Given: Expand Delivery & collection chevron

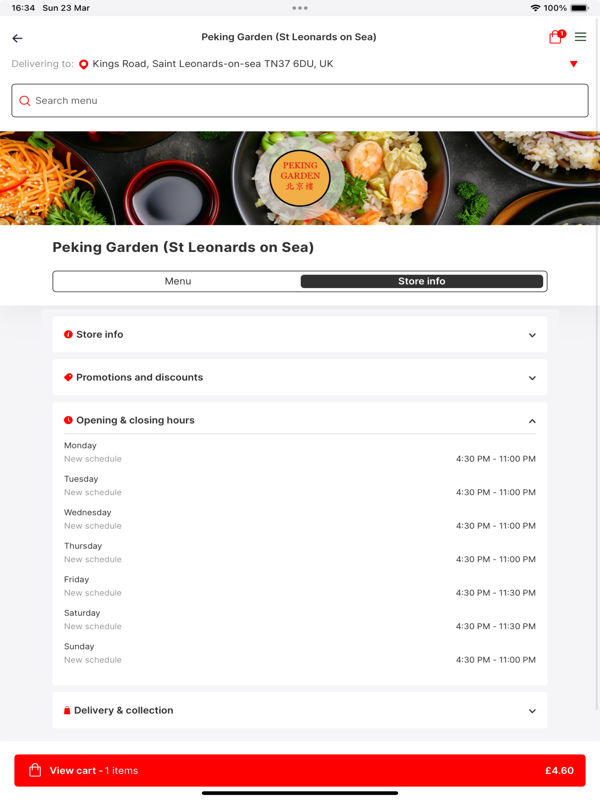Looking at the screenshot, I should [x=532, y=711].
